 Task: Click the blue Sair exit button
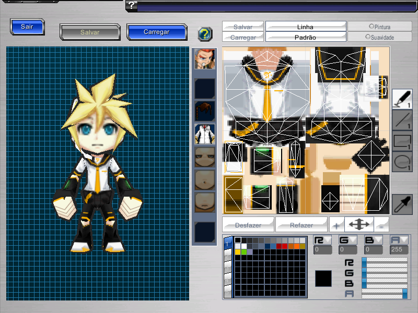pyautogui.click(x=27, y=27)
